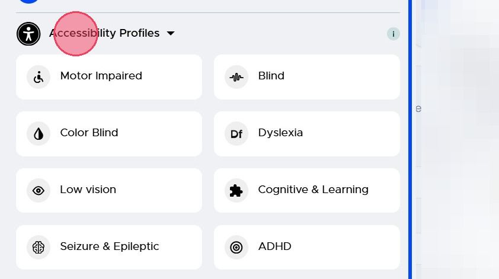Open the green info icon
This screenshot has width=499, height=279.
tap(394, 34)
